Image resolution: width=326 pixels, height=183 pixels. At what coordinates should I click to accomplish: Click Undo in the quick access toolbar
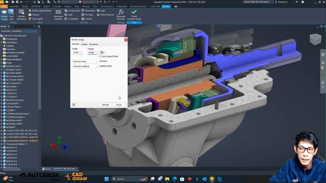21,2
